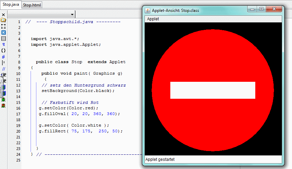292x169 pixels.
Task: Click the close X icon in editor sidebar
Action: (3, 15)
